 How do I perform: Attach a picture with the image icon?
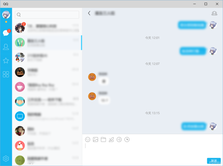point(95,140)
